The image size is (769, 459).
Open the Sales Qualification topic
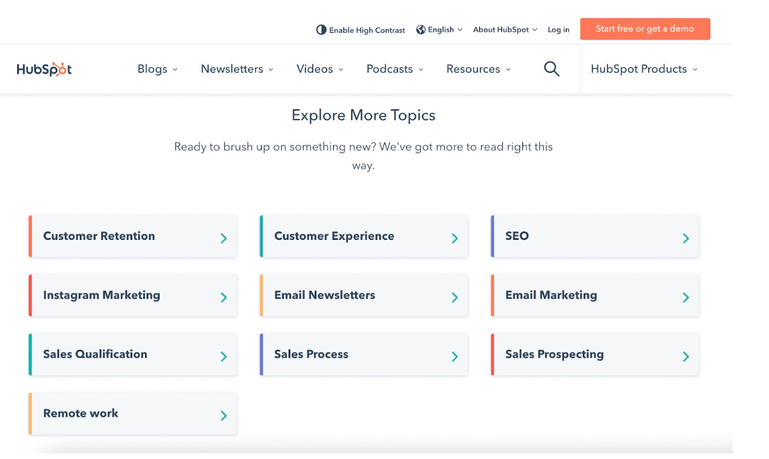[x=133, y=354]
